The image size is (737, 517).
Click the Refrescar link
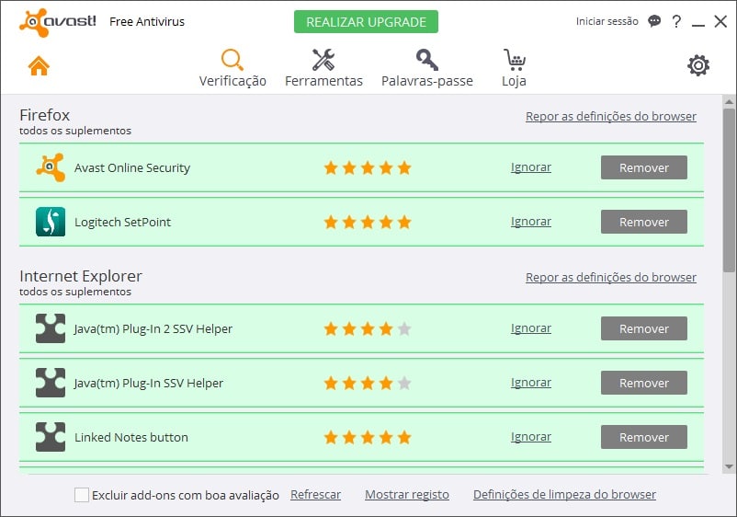(x=315, y=495)
